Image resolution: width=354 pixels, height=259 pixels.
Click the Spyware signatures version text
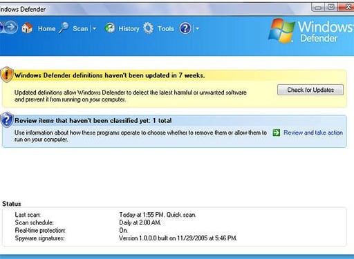click(x=178, y=238)
